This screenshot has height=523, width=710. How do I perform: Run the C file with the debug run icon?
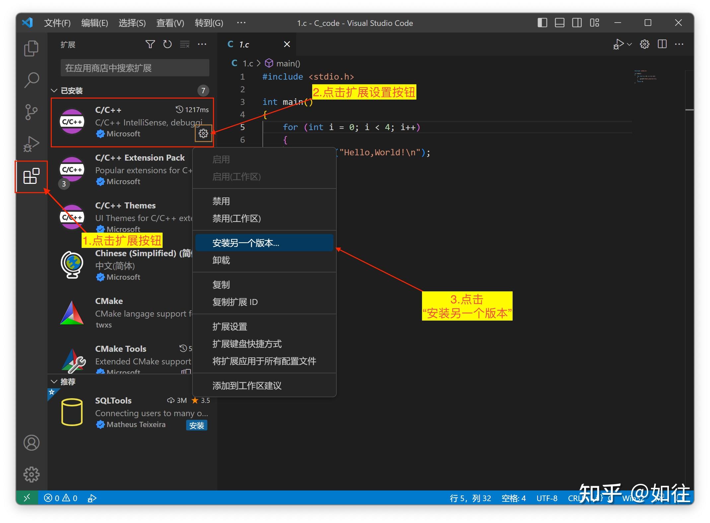[619, 44]
